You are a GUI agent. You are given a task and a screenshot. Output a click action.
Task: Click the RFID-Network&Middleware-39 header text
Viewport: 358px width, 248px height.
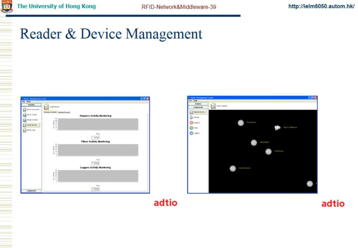tap(179, 7)
